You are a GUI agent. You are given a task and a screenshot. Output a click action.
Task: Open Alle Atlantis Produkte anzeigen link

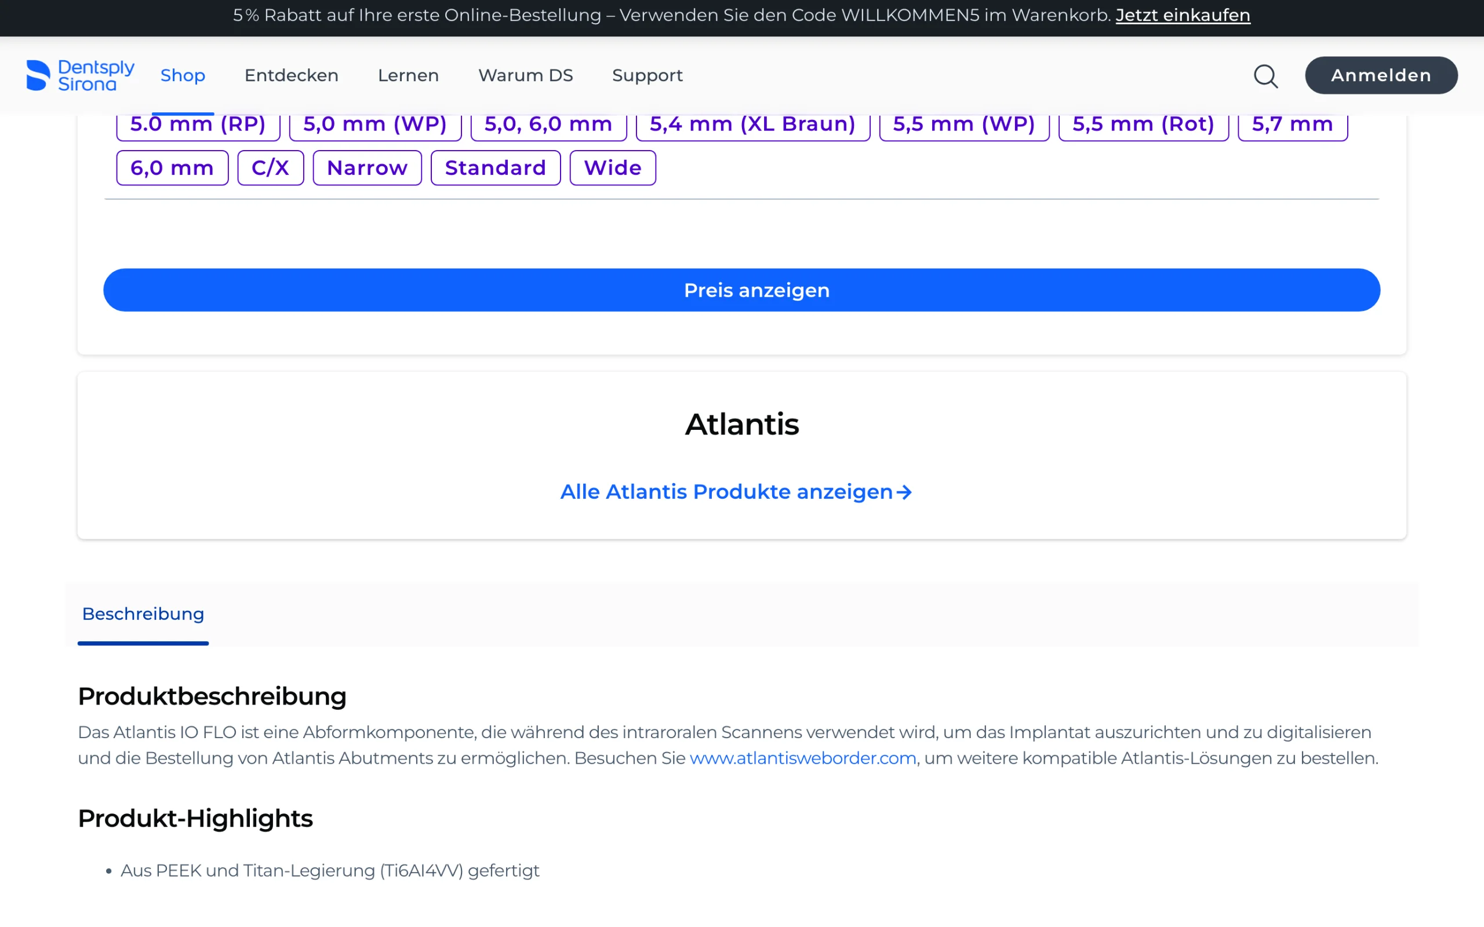tap(736, 492)
